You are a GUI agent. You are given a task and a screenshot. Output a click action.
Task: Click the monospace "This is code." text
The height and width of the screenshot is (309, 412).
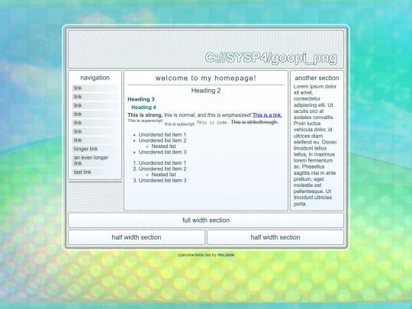[213, 122]
